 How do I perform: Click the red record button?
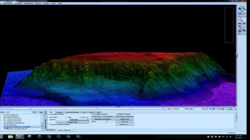(223, 109)
